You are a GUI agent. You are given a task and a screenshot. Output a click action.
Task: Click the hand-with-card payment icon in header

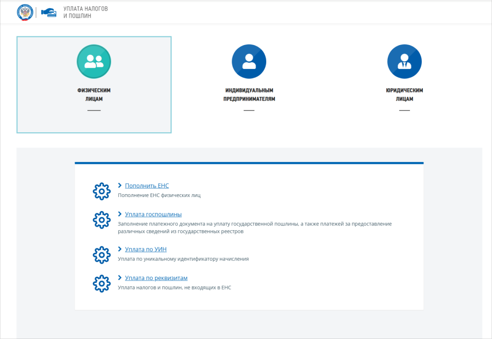pyautogui.click(x=49, y=12)
